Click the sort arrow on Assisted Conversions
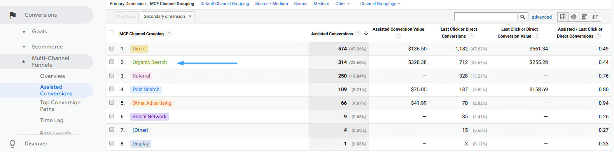 (x=366, y=34)
